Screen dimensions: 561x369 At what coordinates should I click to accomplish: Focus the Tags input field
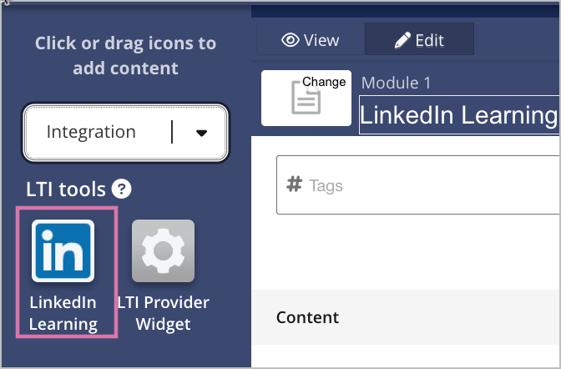click(x=418, y=185)
